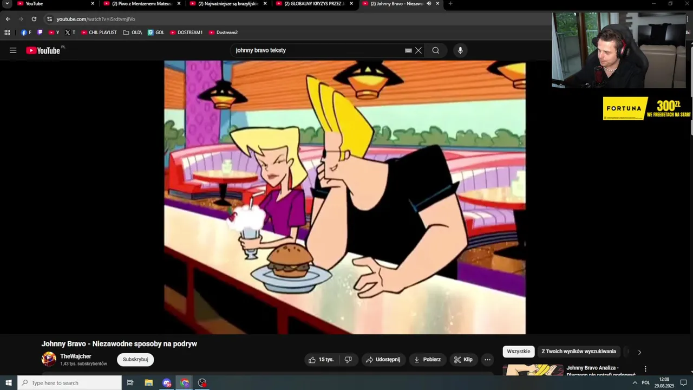This screenshot has height=390, width=693.
Task: Open more actions three-dot menu under video
Action: coord(487,360)
